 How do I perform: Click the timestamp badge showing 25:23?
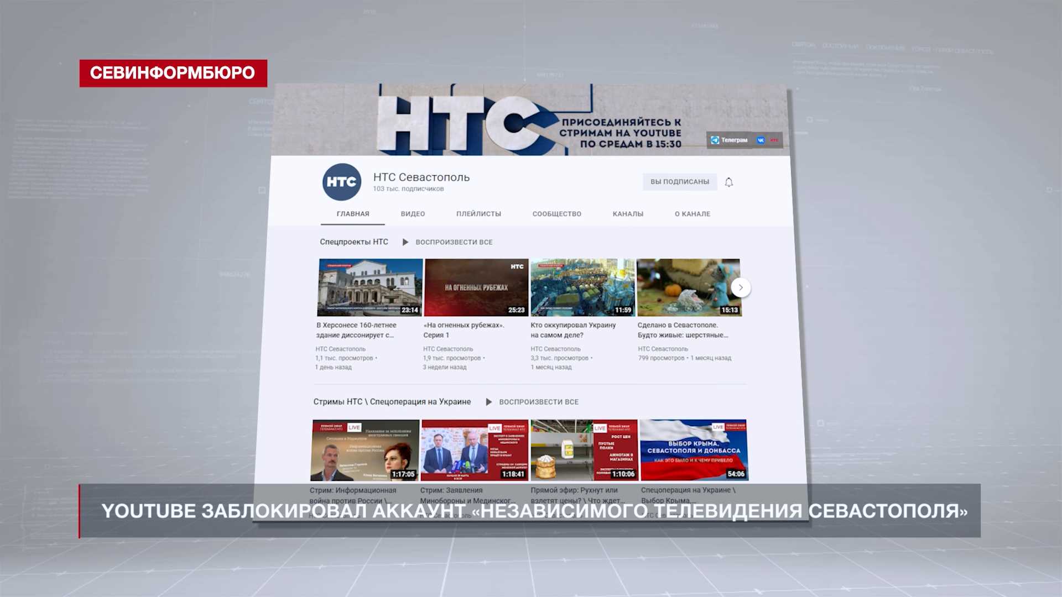click(516, 311)
